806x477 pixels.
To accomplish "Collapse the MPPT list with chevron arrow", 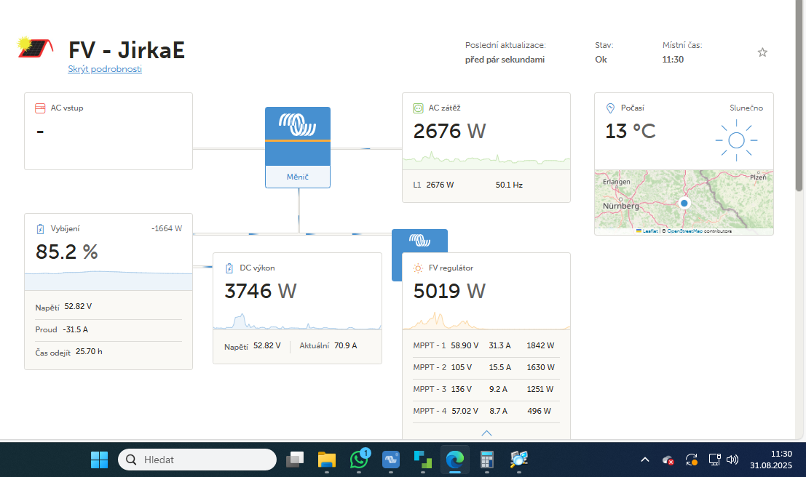I will 486,433.
